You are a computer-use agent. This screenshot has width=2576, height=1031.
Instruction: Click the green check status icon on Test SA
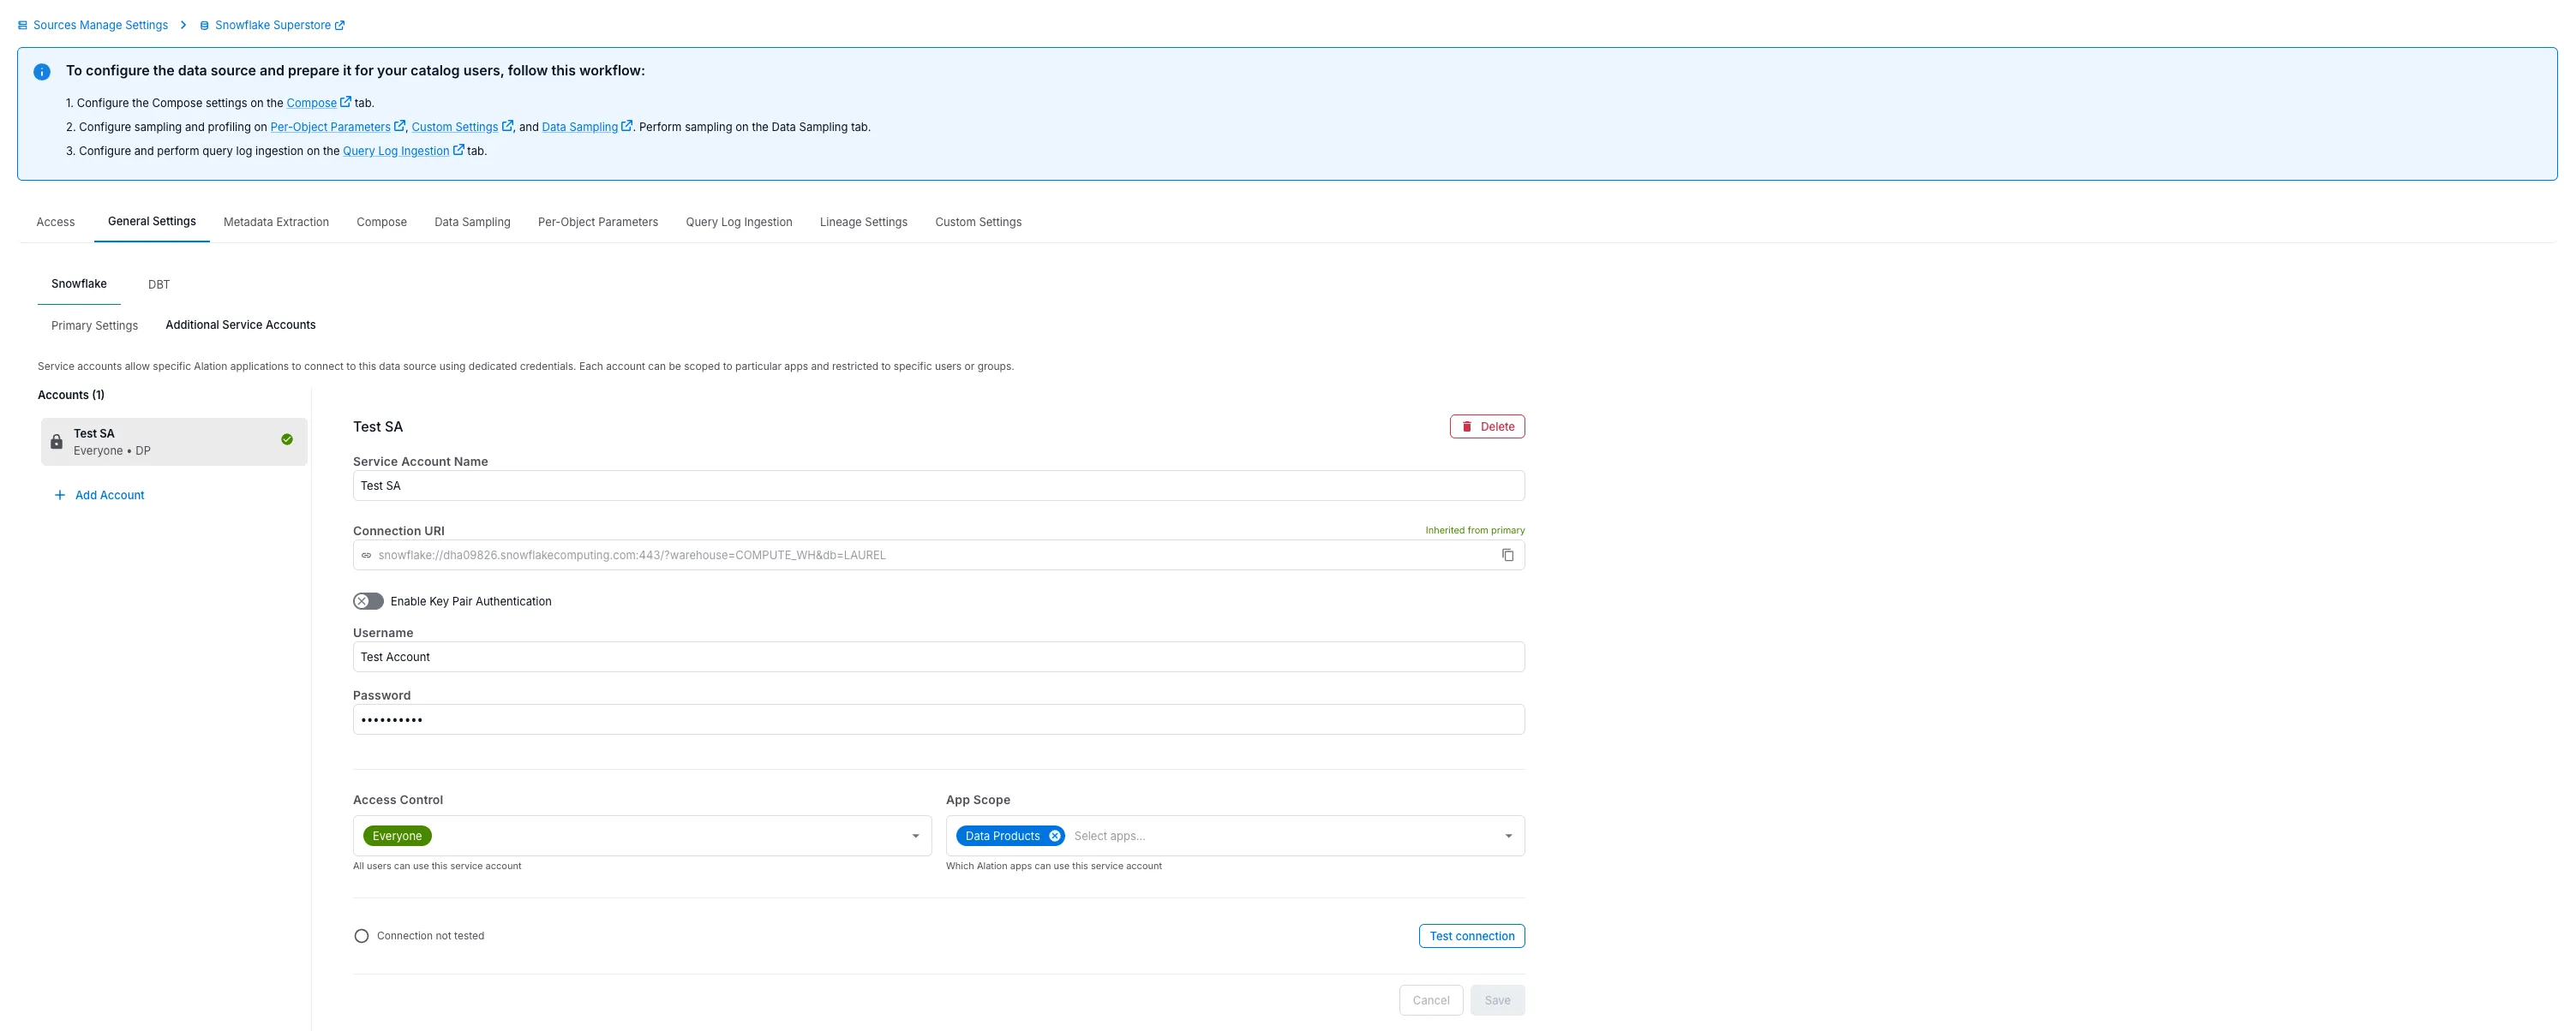[287, 439]
